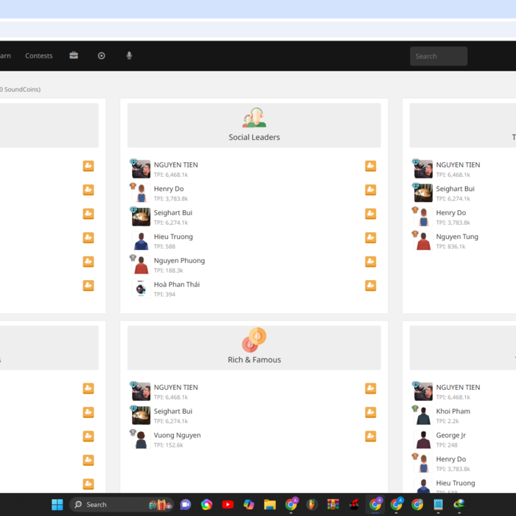
Task: Follow Hoà Phan Thái using add-user icon
Action: pyautogui.click(x=370, y=286)
